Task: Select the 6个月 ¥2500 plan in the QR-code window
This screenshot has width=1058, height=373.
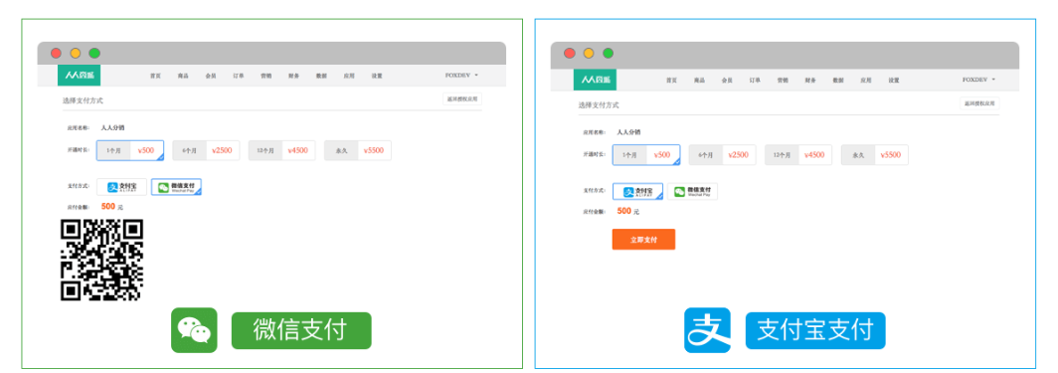Action: pyautogui.click(x=206, y=150)
